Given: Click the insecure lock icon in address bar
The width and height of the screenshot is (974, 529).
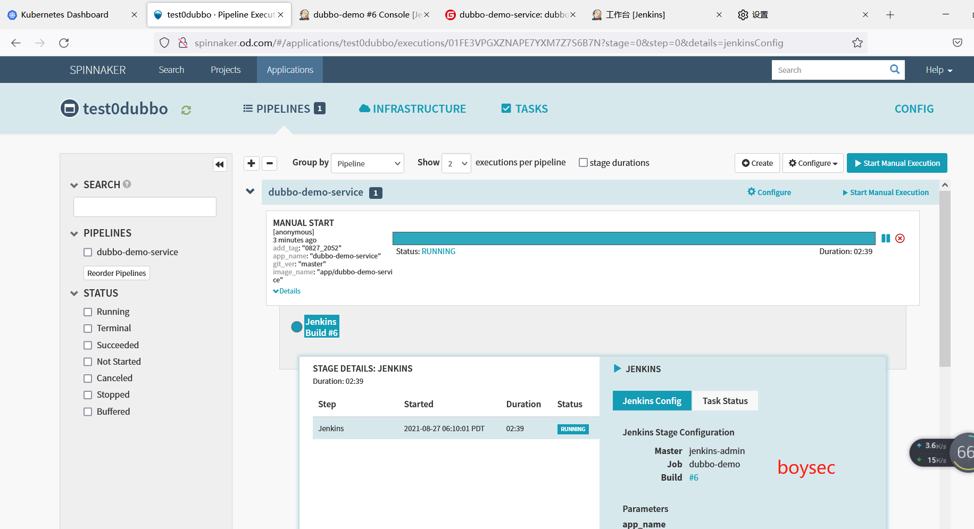Looking at the screenshot, I should coord(182,43).
